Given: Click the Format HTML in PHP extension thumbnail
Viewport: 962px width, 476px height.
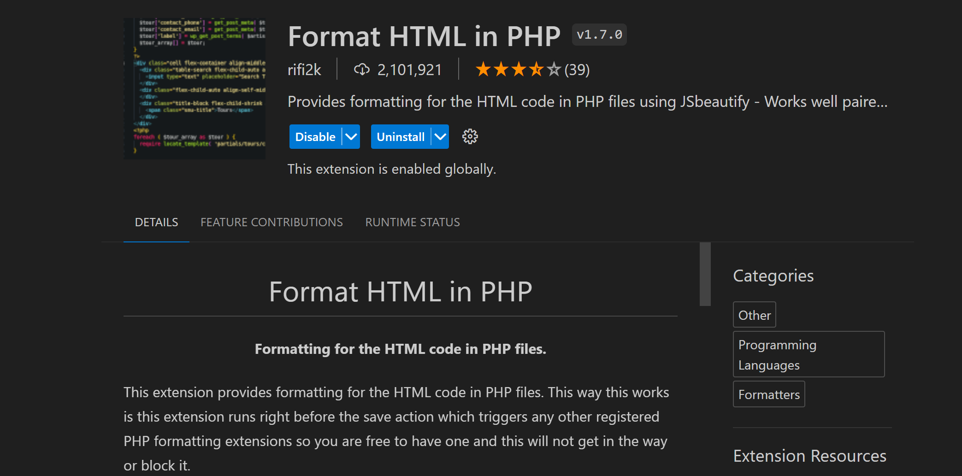Looking at the screenshot, I should tap(194, 88).
